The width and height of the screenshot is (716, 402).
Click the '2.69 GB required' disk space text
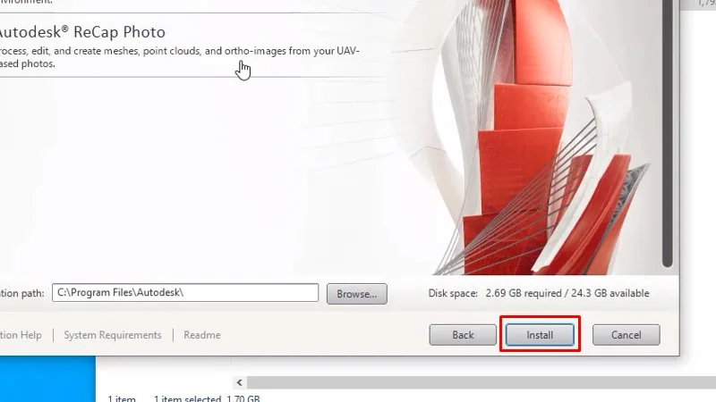(524, 293)
